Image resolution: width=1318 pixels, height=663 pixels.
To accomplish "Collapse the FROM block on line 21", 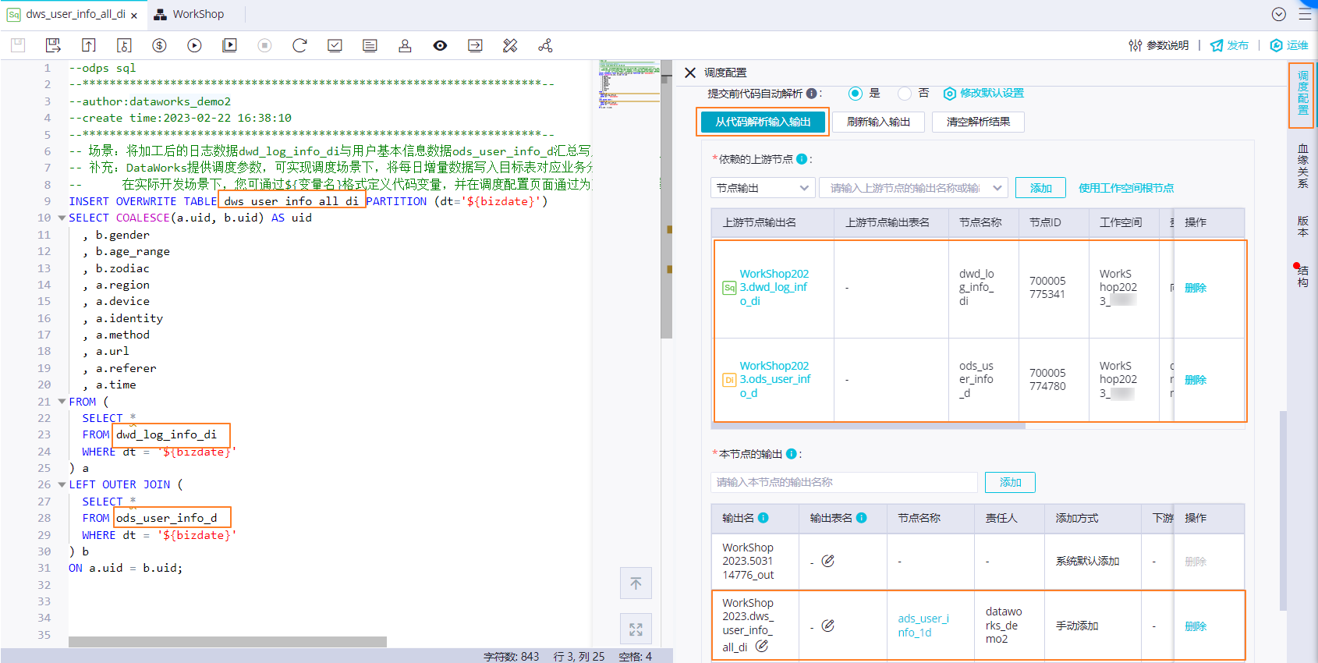I will pyautogui.click(x=62, y=402).
